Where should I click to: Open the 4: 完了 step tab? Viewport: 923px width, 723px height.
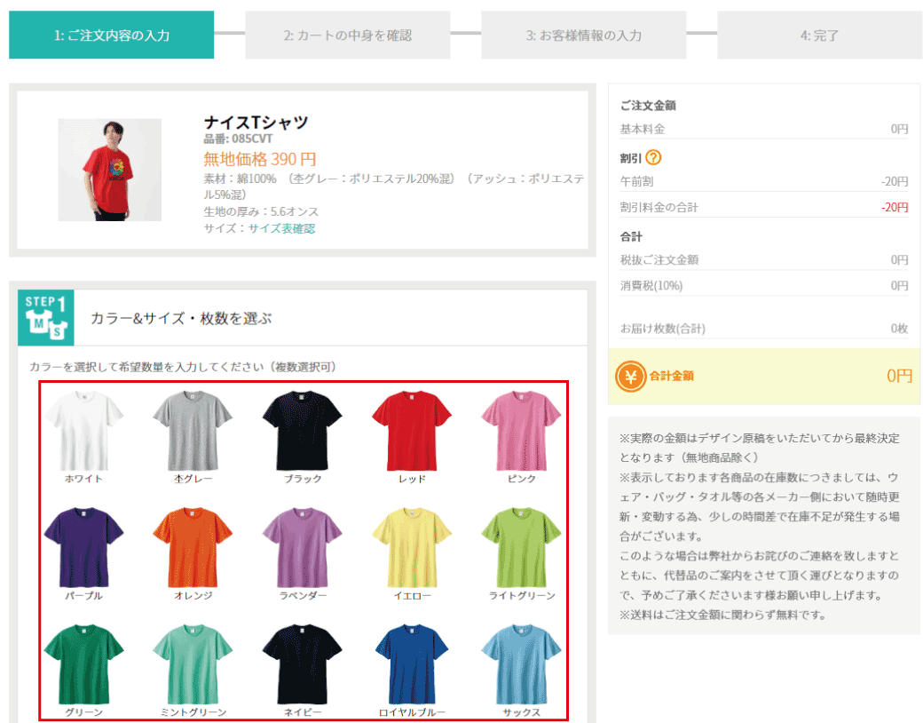click(820, 36)
